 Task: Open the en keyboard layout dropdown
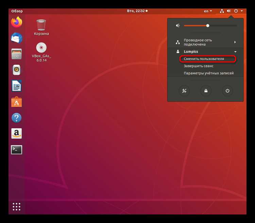[208, 11]
